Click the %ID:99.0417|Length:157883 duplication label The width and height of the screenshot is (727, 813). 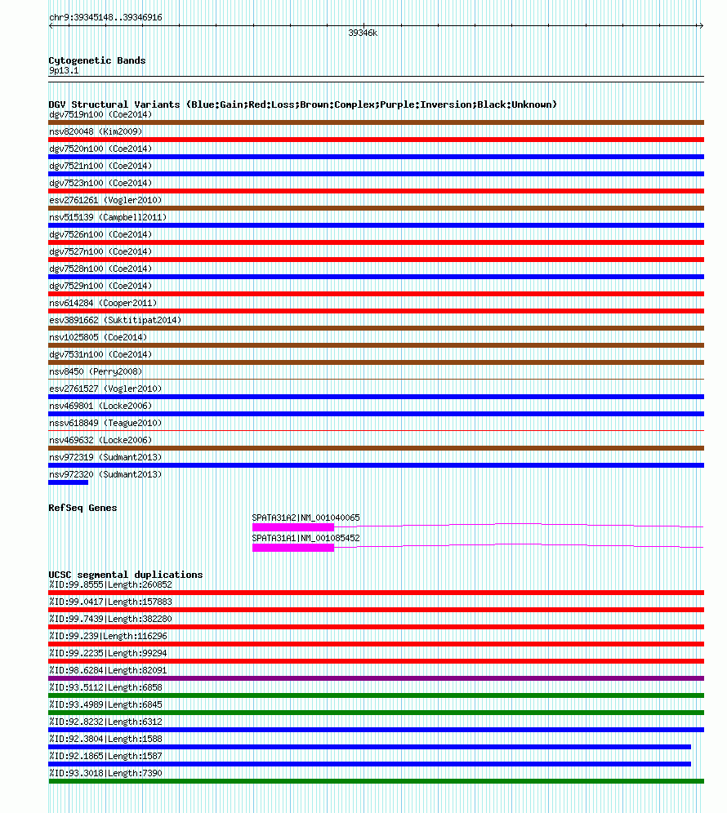click(110, 602)
